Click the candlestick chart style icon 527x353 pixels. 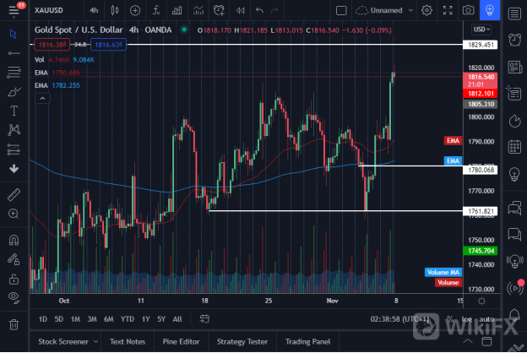coord(115,10)
